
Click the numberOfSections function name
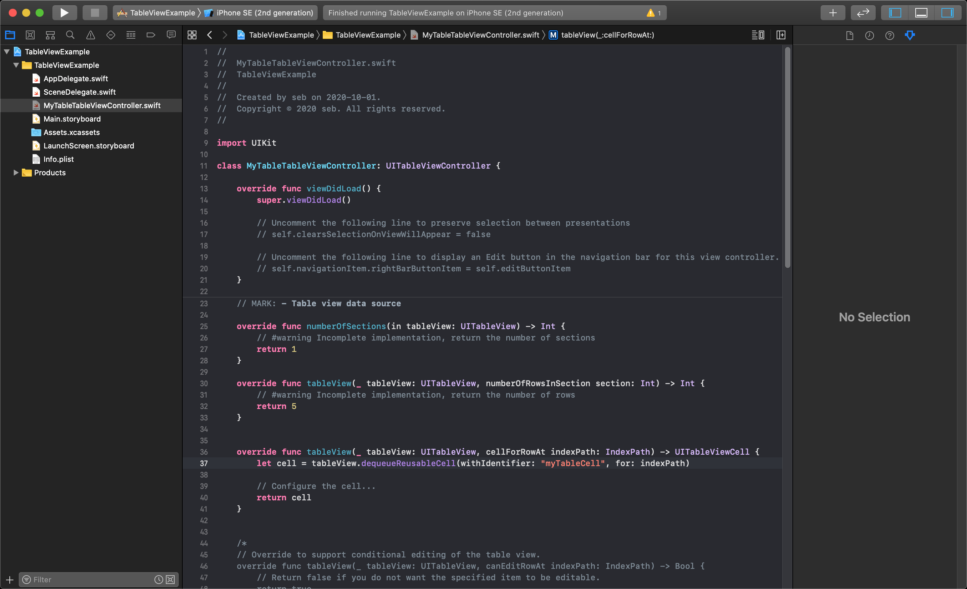pos(346,326)
